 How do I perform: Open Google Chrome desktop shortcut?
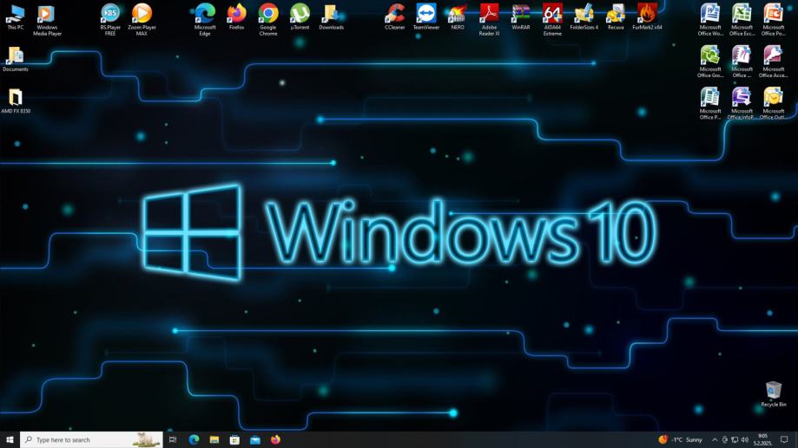click(x=267, y=20)
